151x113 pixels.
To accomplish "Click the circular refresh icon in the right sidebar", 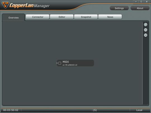I will point(145,25).
